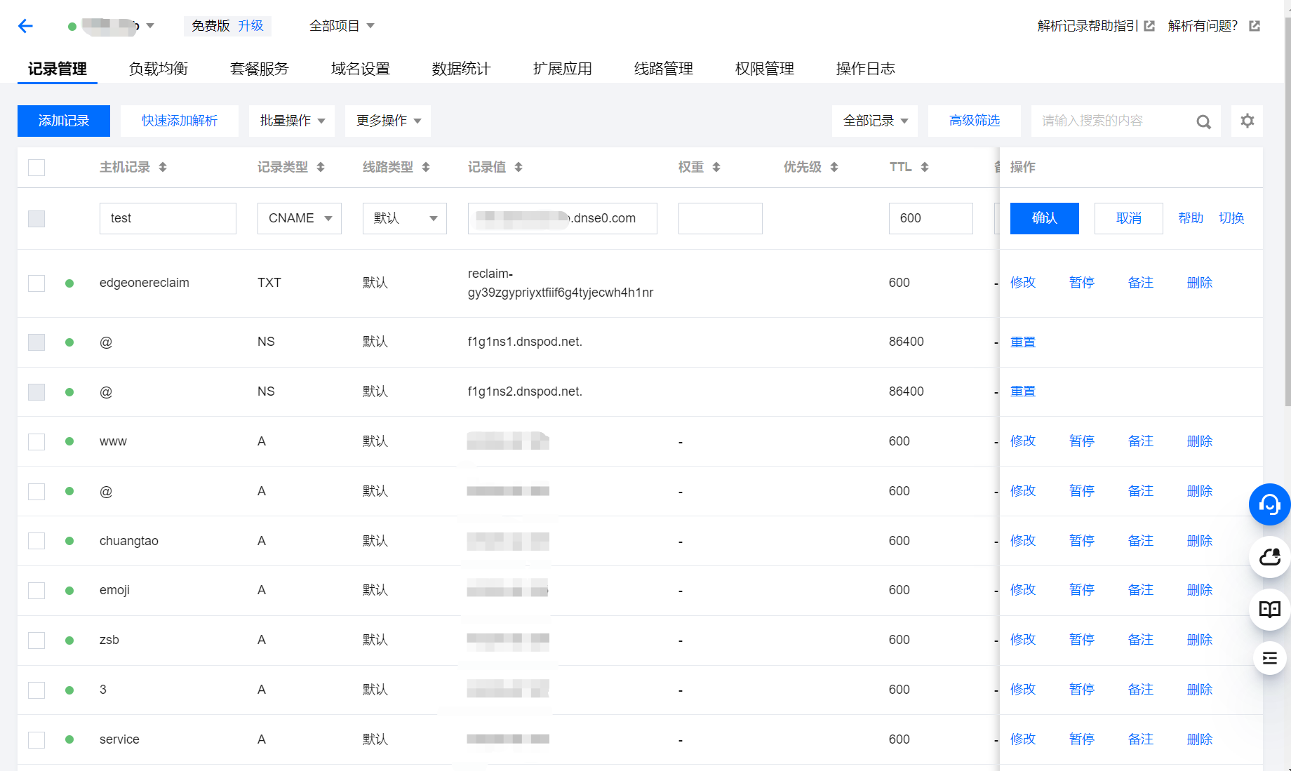Viewport: 1291px width, 771px height.
Task: Tick the checkbox of chuangtao row
Action: 36,541
